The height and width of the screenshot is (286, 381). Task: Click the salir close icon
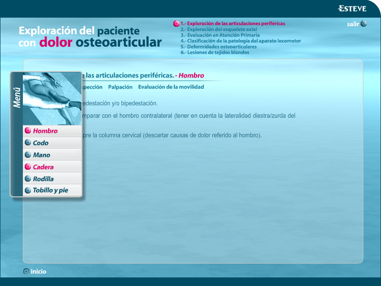(363, 23)
